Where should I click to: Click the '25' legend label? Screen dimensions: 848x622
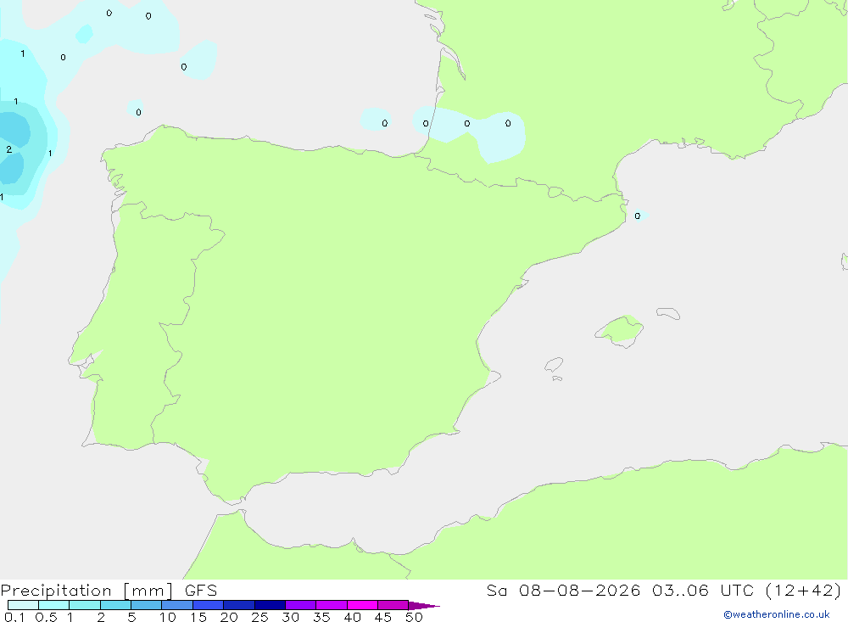[x=259, y=617]
